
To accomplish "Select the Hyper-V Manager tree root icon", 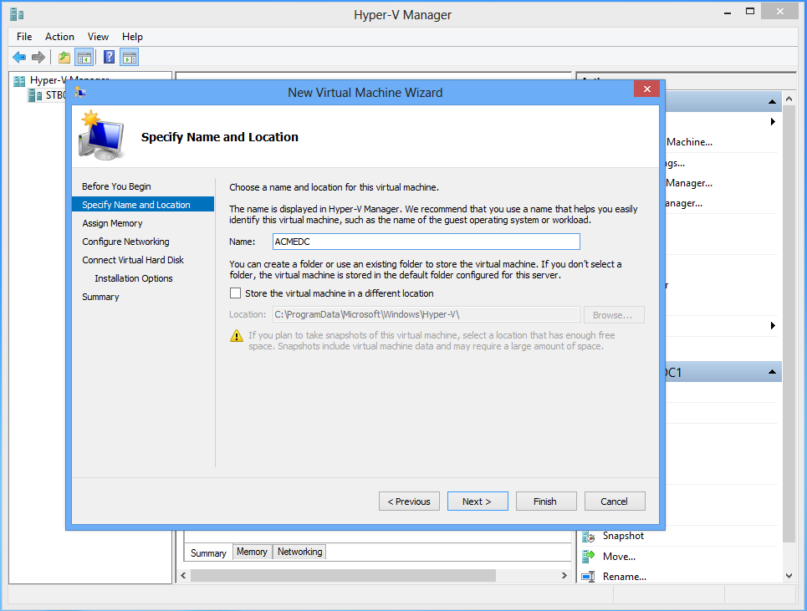I will click(x=19, y=81).
